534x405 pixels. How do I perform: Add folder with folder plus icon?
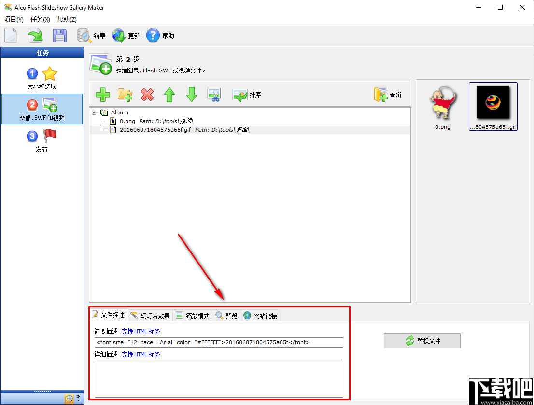(x=125, y=95)
